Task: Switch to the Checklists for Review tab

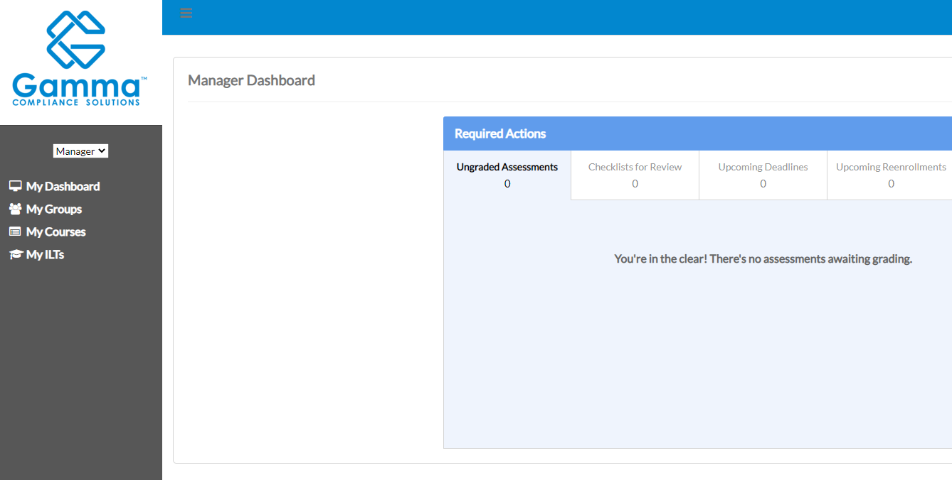Action: pyautogui.click(x=635, y=166)
